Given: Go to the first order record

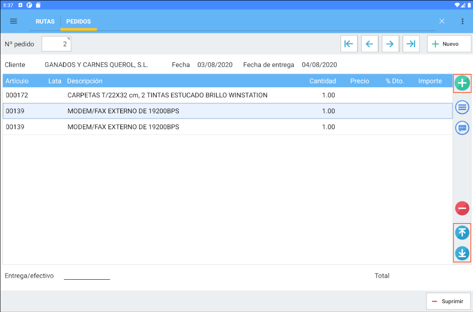Looking at the screenshot, I should click(349, 44).
